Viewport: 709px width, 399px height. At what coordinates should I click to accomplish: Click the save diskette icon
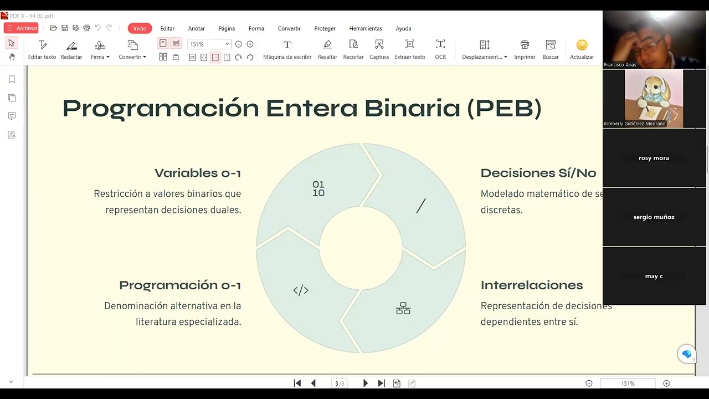click(65, 28)
